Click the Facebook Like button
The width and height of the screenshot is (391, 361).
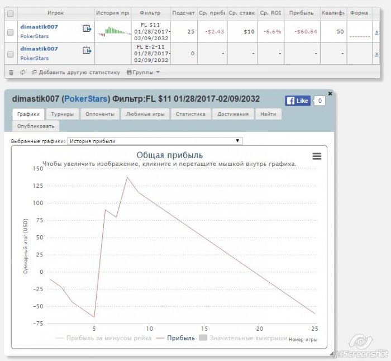click(298, 101)
